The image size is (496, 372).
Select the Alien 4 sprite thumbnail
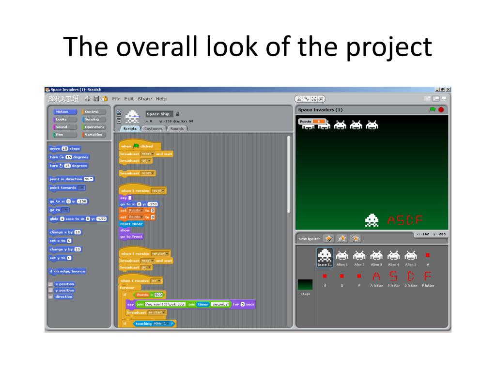click(393, 258)
